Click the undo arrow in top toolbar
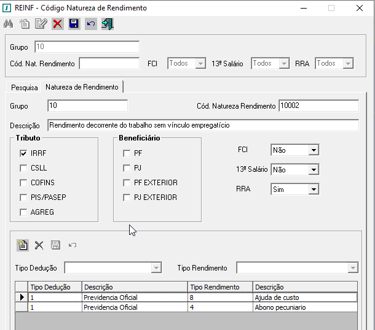The height and width of the screenshot is (330, 375). (x=91, y=24)
